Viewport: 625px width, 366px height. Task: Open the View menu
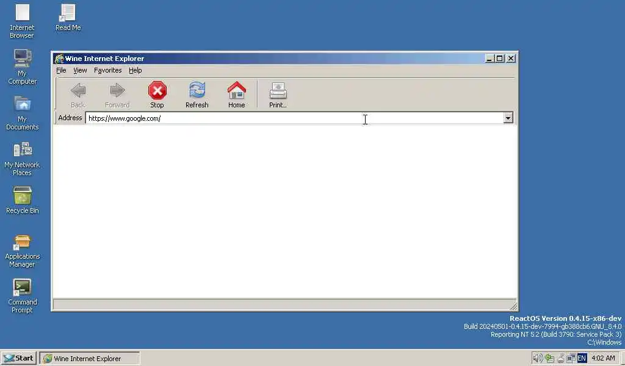tap(80, 70)
